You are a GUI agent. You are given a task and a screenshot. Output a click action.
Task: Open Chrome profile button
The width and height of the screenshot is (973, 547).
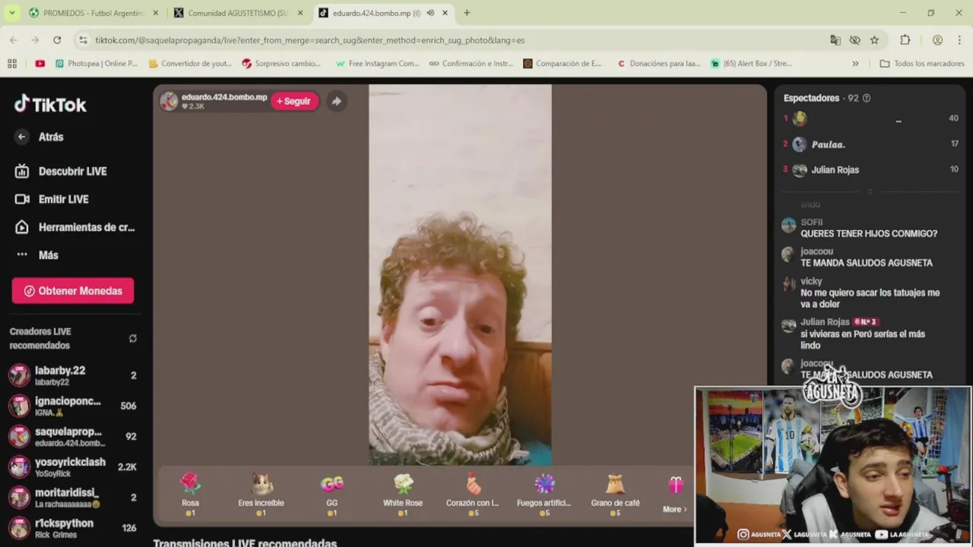(x=937, y=40)
